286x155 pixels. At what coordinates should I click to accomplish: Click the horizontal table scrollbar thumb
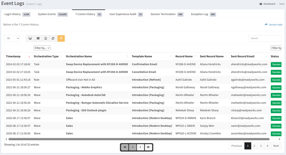(139, 139)
